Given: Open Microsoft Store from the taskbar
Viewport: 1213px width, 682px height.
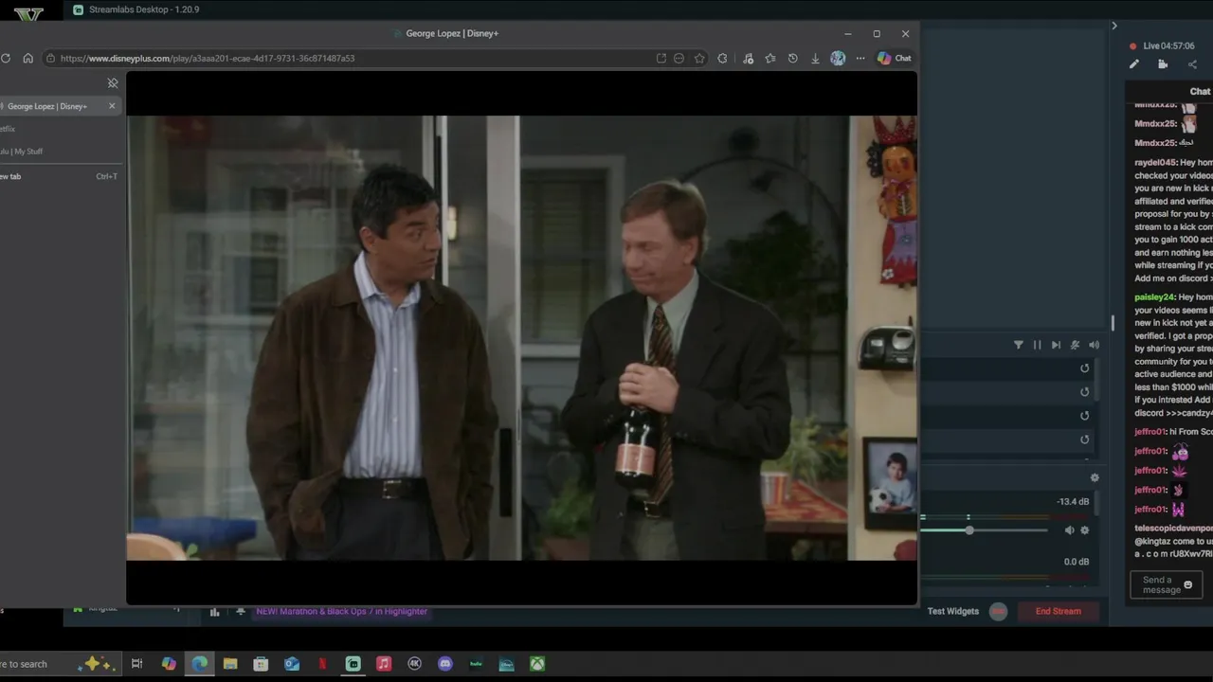Looking at the screenshot, I should [261, 664].
